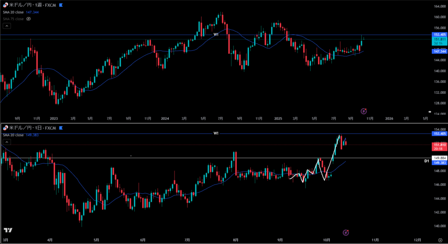Click the flag icon on the daily chart title
This screenshot has width=448, height=244.
coord(60,128)
